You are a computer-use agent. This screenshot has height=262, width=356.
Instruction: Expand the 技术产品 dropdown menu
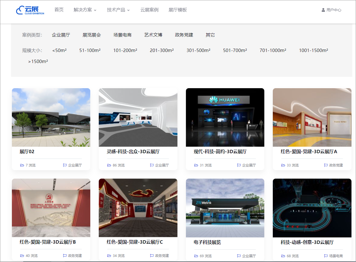(x=118, y=10)
